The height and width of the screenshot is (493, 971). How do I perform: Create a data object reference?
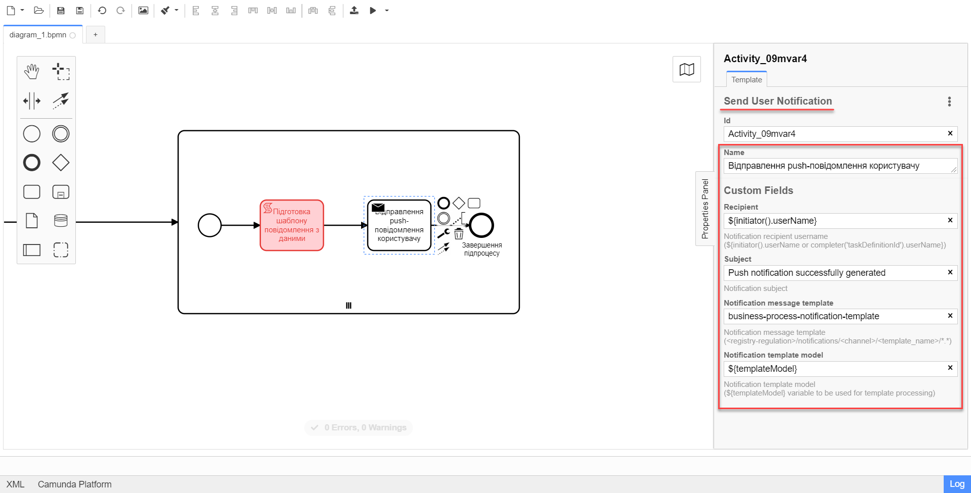click(32, 221)
